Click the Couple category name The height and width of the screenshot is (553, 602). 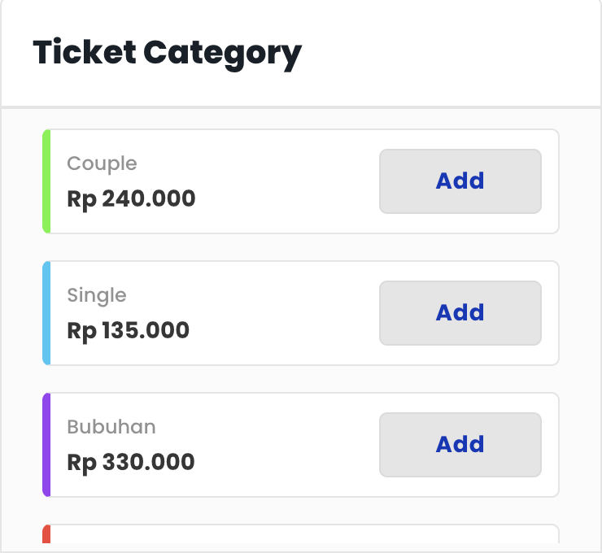(x=102, y=163)
